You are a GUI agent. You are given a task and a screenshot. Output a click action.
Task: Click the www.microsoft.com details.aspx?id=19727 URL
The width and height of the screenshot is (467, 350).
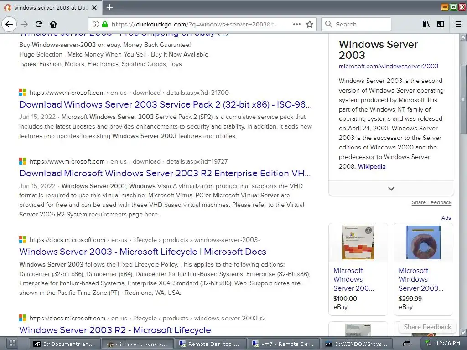[129, 161]
